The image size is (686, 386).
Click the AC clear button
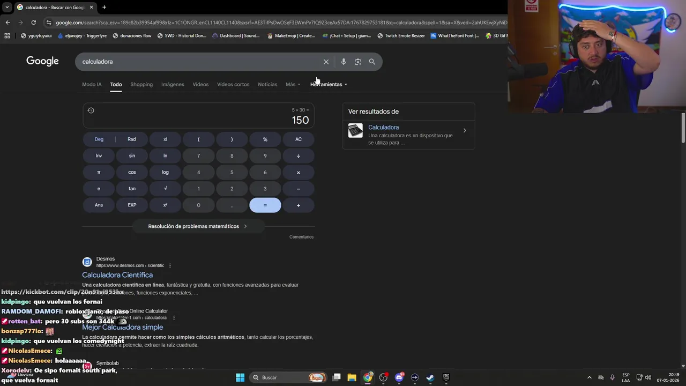pyautogui.click(x=299, y=139)
